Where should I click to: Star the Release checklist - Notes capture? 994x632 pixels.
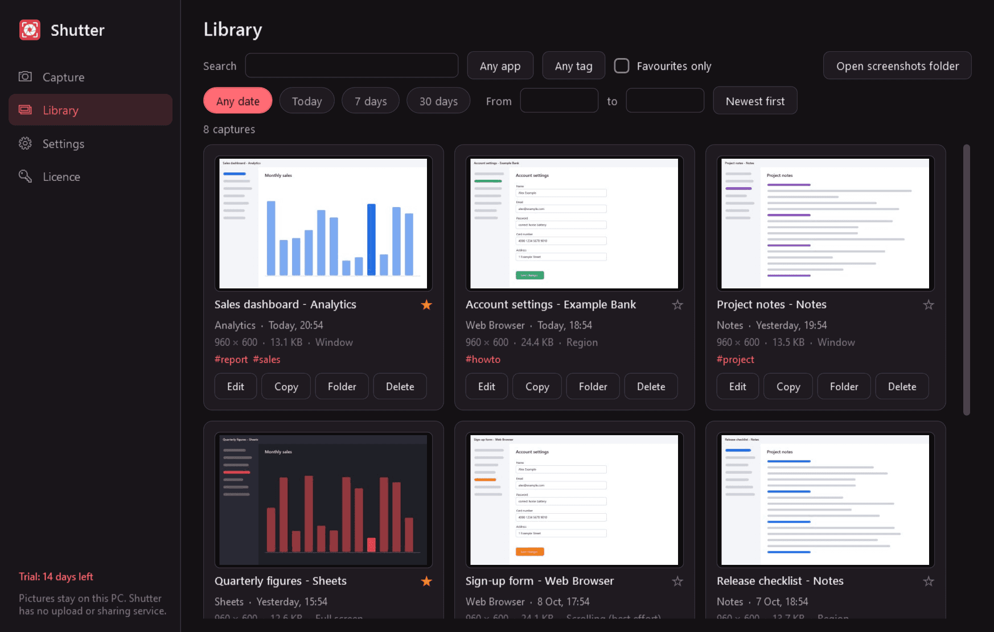(929, 581)
